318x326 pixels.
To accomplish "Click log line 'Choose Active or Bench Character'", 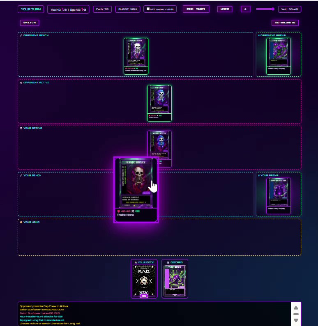I will point(50,324).
